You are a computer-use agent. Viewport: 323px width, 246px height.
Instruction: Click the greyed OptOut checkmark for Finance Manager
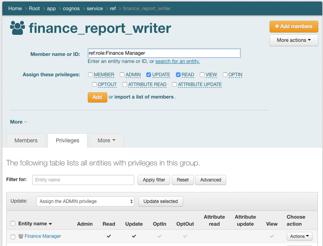(x=185, y=236)
